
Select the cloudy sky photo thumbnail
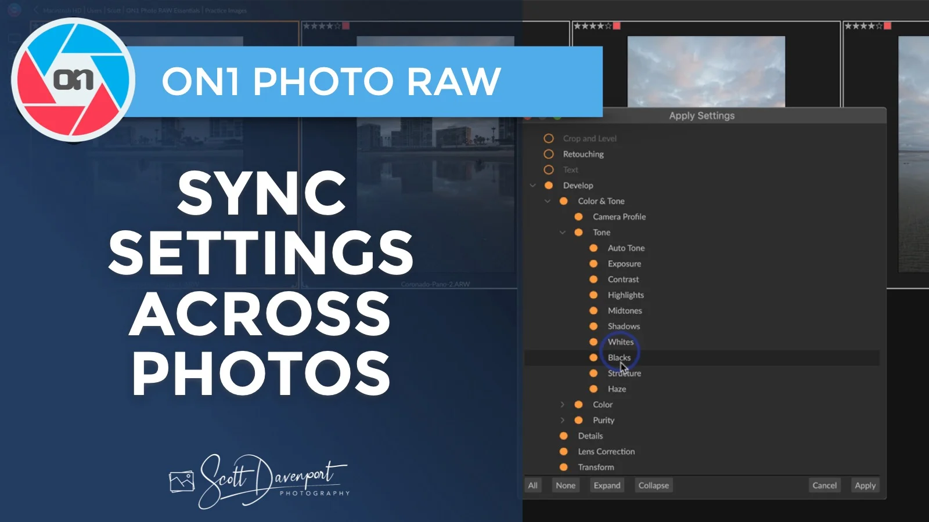click(706, 71)
